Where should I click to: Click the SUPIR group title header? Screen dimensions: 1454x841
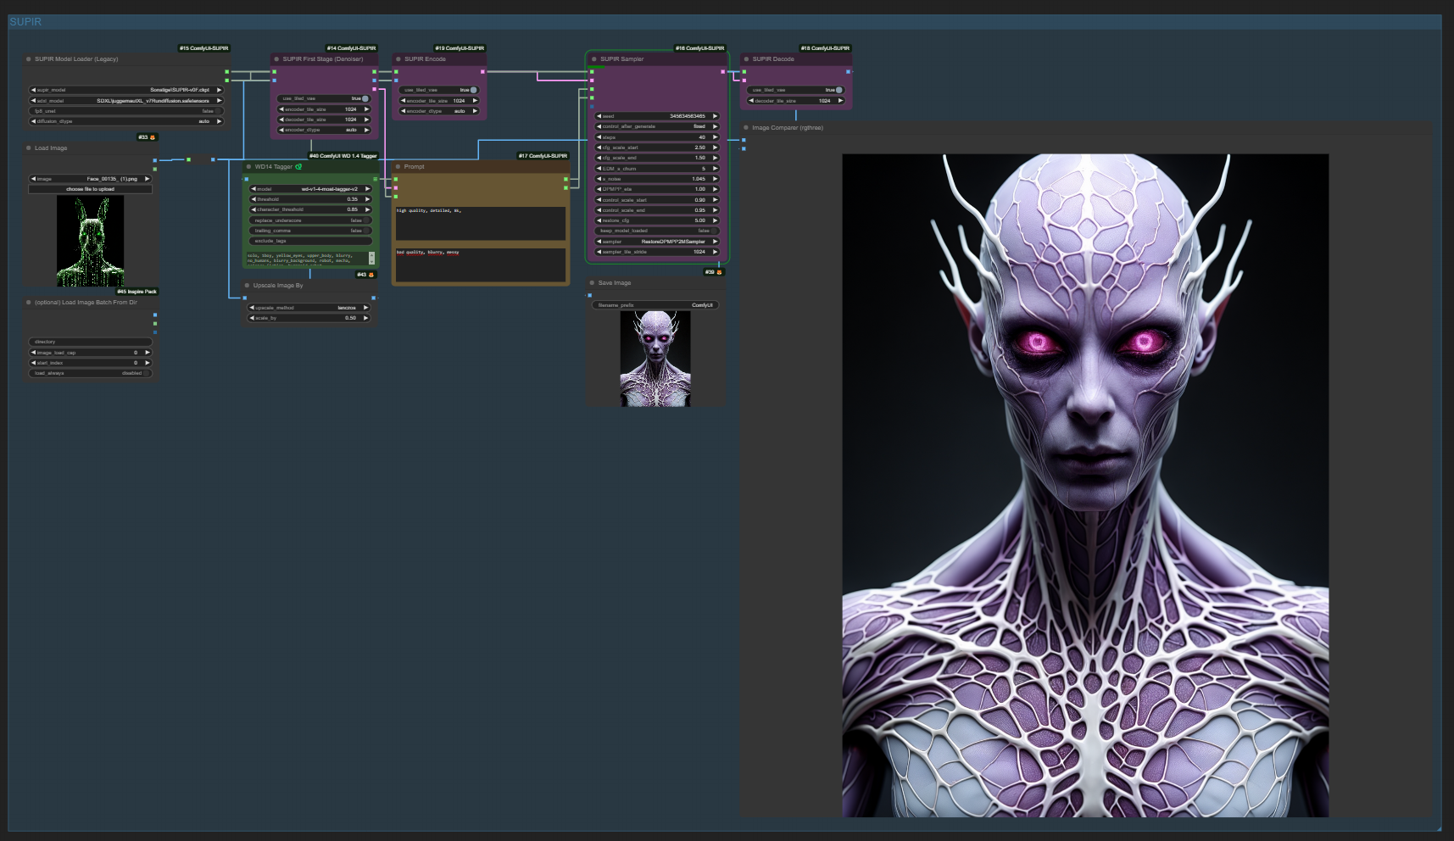click(x=25, y=22)
